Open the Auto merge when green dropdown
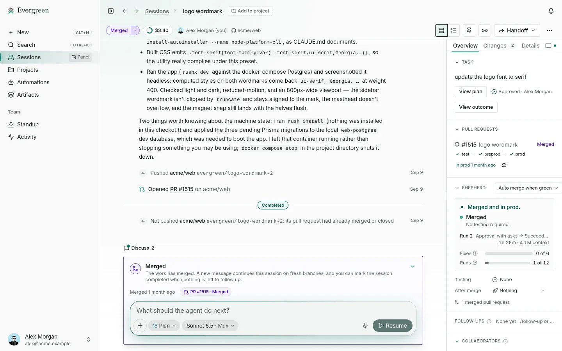This screenshot has width=562, height=351. tap(528, 188)
